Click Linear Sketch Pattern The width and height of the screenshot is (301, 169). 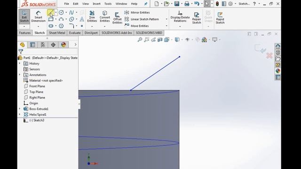point(142,19)
